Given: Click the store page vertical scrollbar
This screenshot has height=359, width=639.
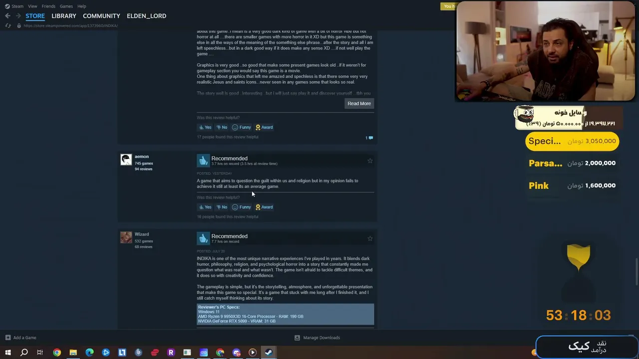Looking at the screenshot, I should pos(637,272).
